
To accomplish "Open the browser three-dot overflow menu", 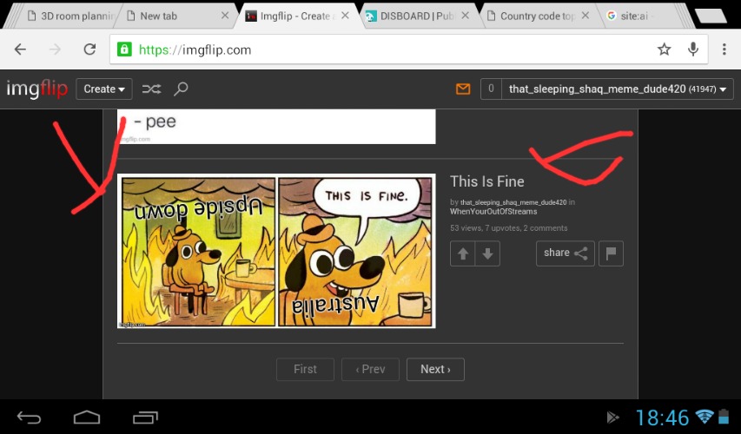I will pyautogui.click(x=724, y=49).
